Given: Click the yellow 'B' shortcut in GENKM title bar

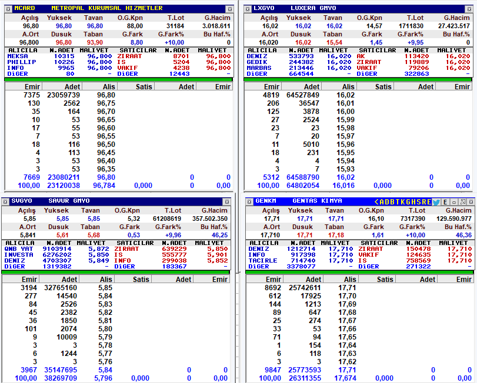Looking at the screenshot, I should (x=392, y=202).
